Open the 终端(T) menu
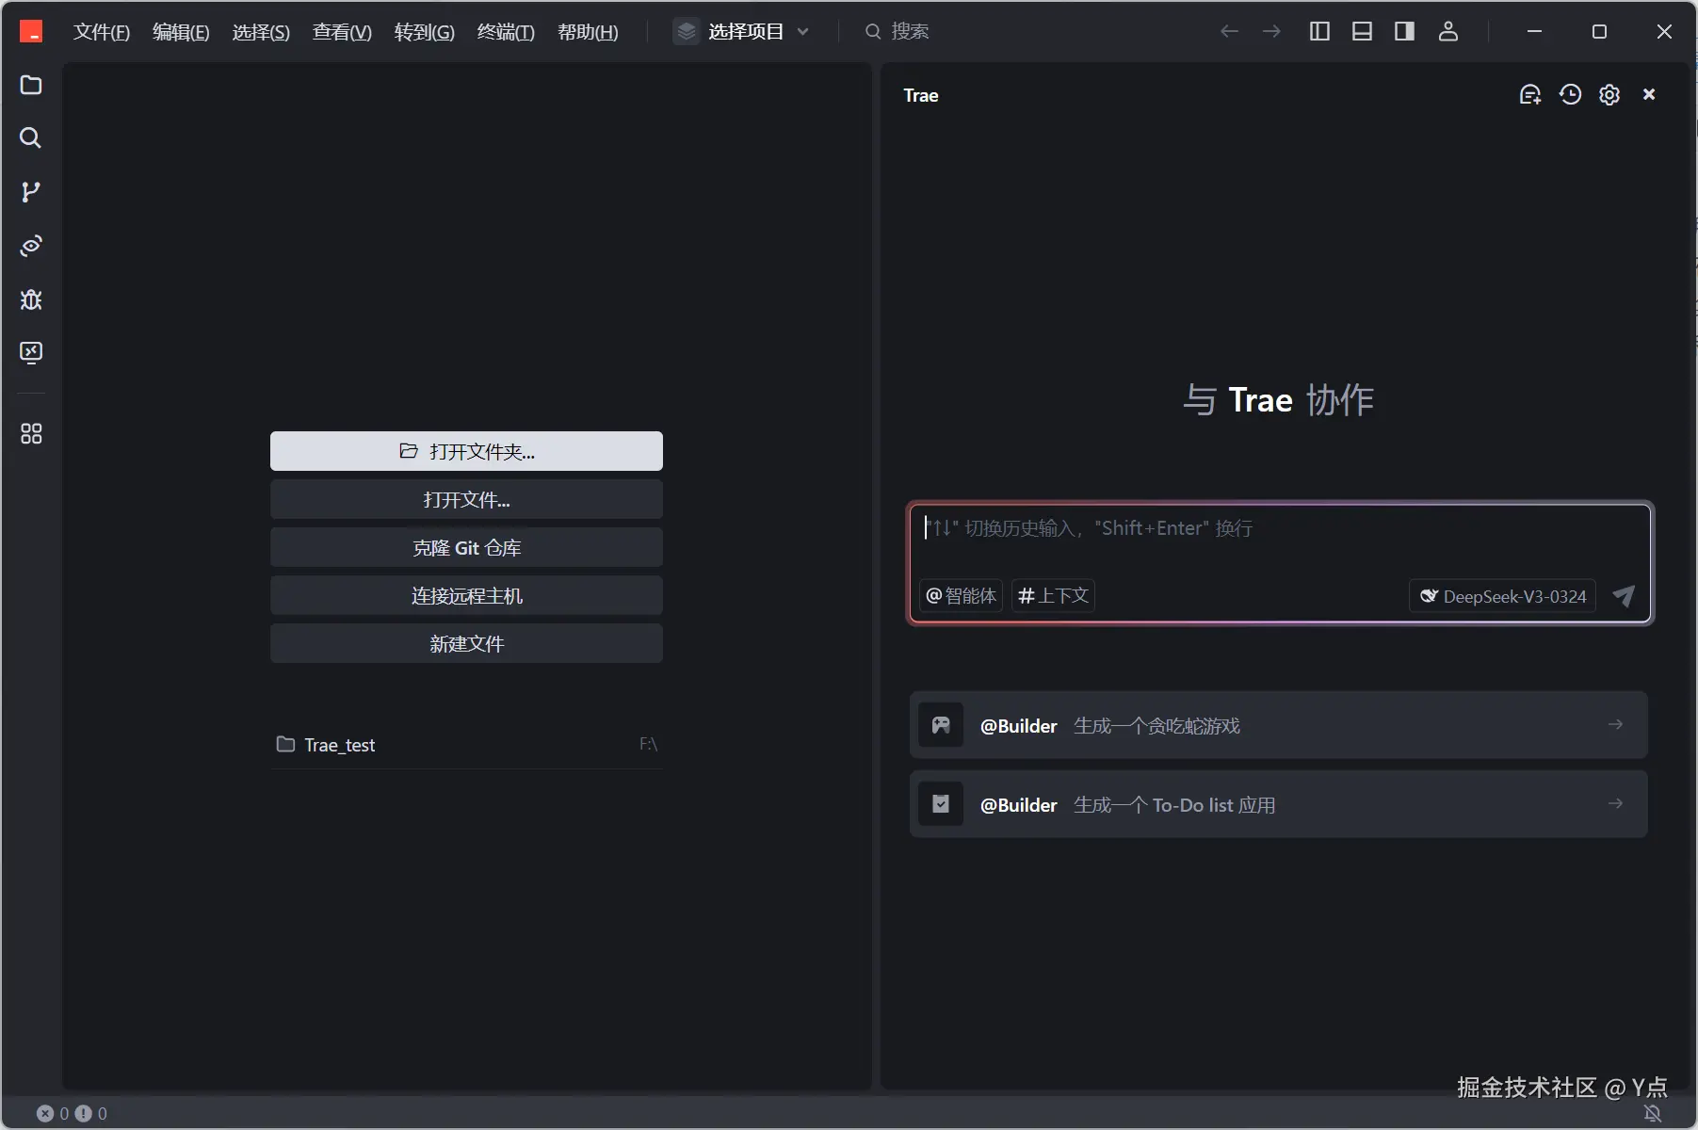 coord(506,32)
